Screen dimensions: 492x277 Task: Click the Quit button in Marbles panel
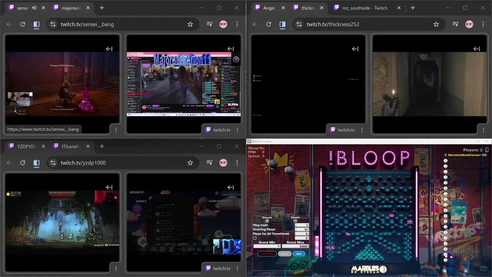click(299, 254)
